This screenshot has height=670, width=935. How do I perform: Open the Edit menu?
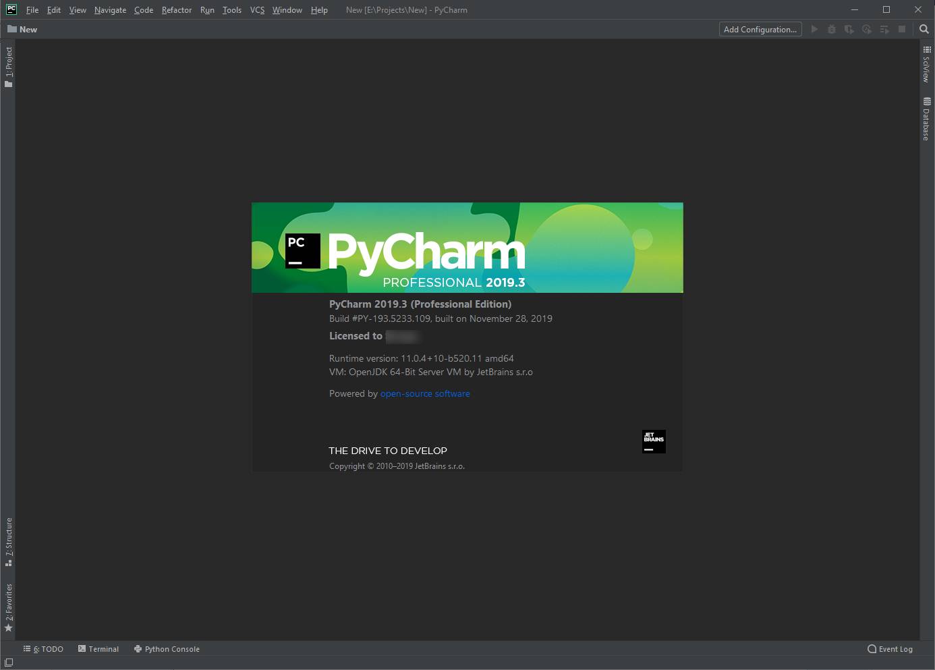pyautogui.click(x=54, y=10)
